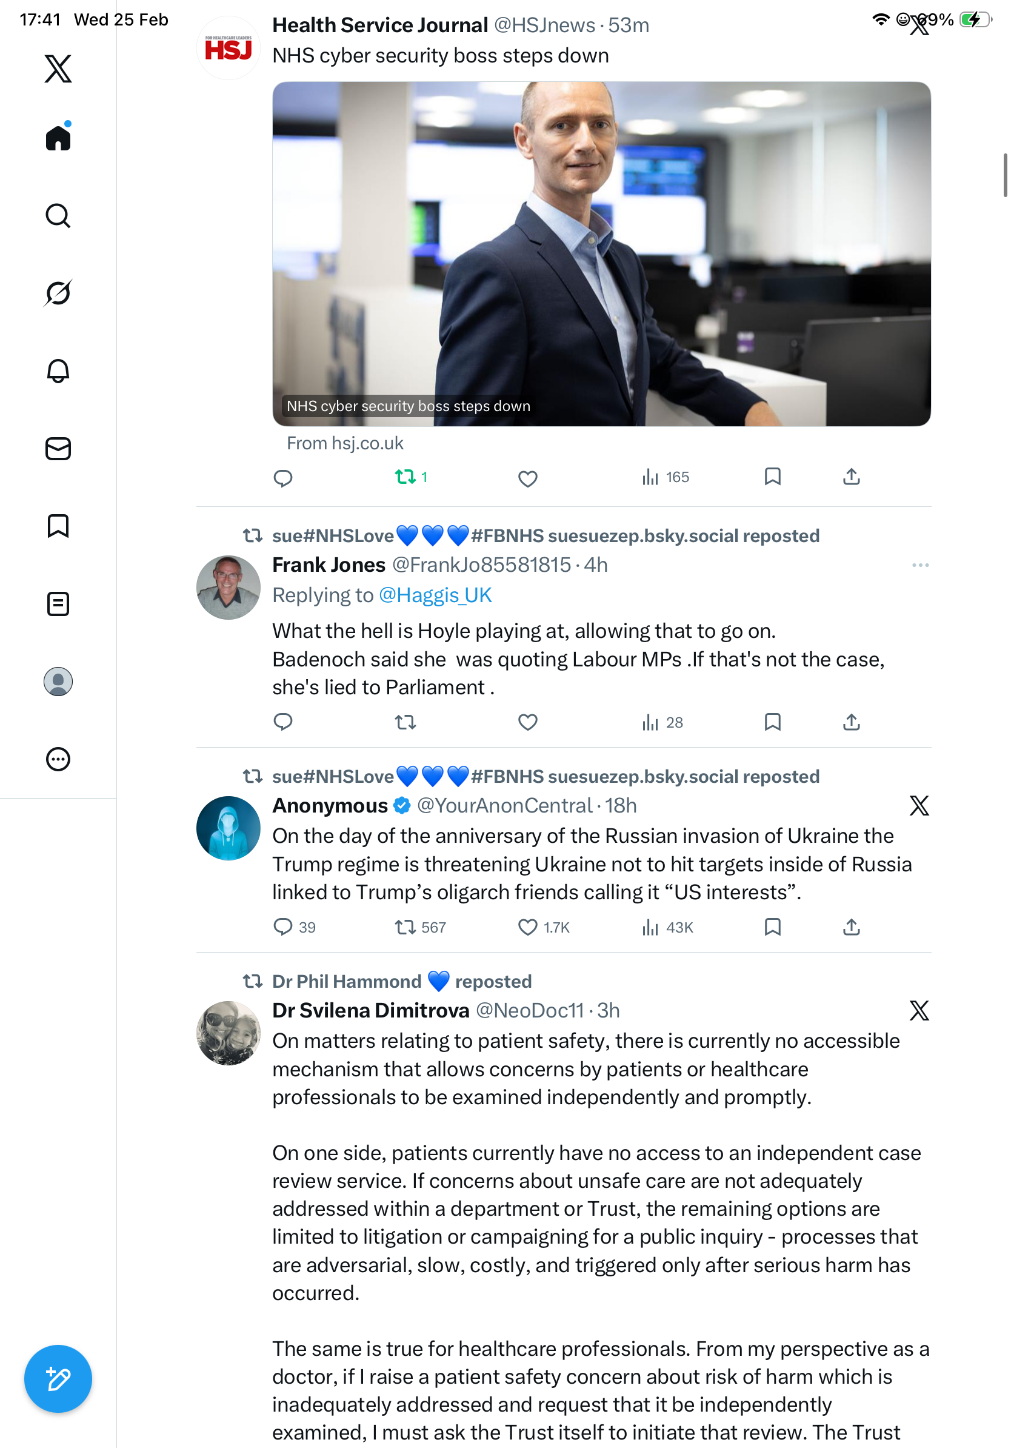Open the Search icon in the sidebar

pyautogui.click(x=58, y=216)
